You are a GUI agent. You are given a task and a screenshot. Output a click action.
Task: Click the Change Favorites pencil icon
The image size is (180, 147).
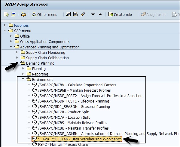(83, 14)
